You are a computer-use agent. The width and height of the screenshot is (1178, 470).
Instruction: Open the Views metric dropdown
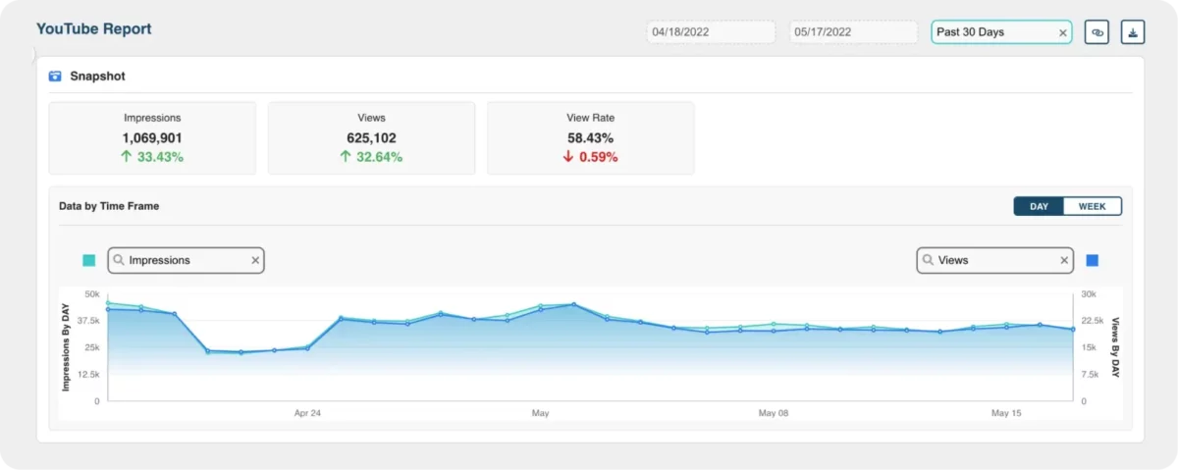click(x=991, y=260)
